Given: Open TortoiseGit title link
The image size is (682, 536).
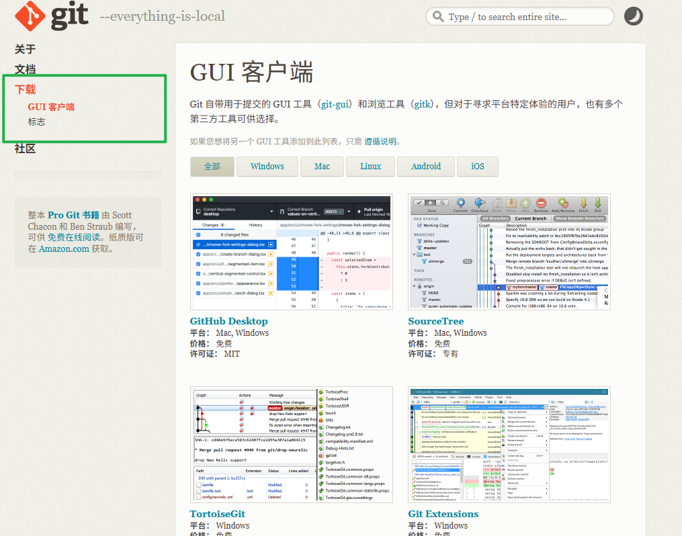Looking at the screenshot, I should point(218,514).
